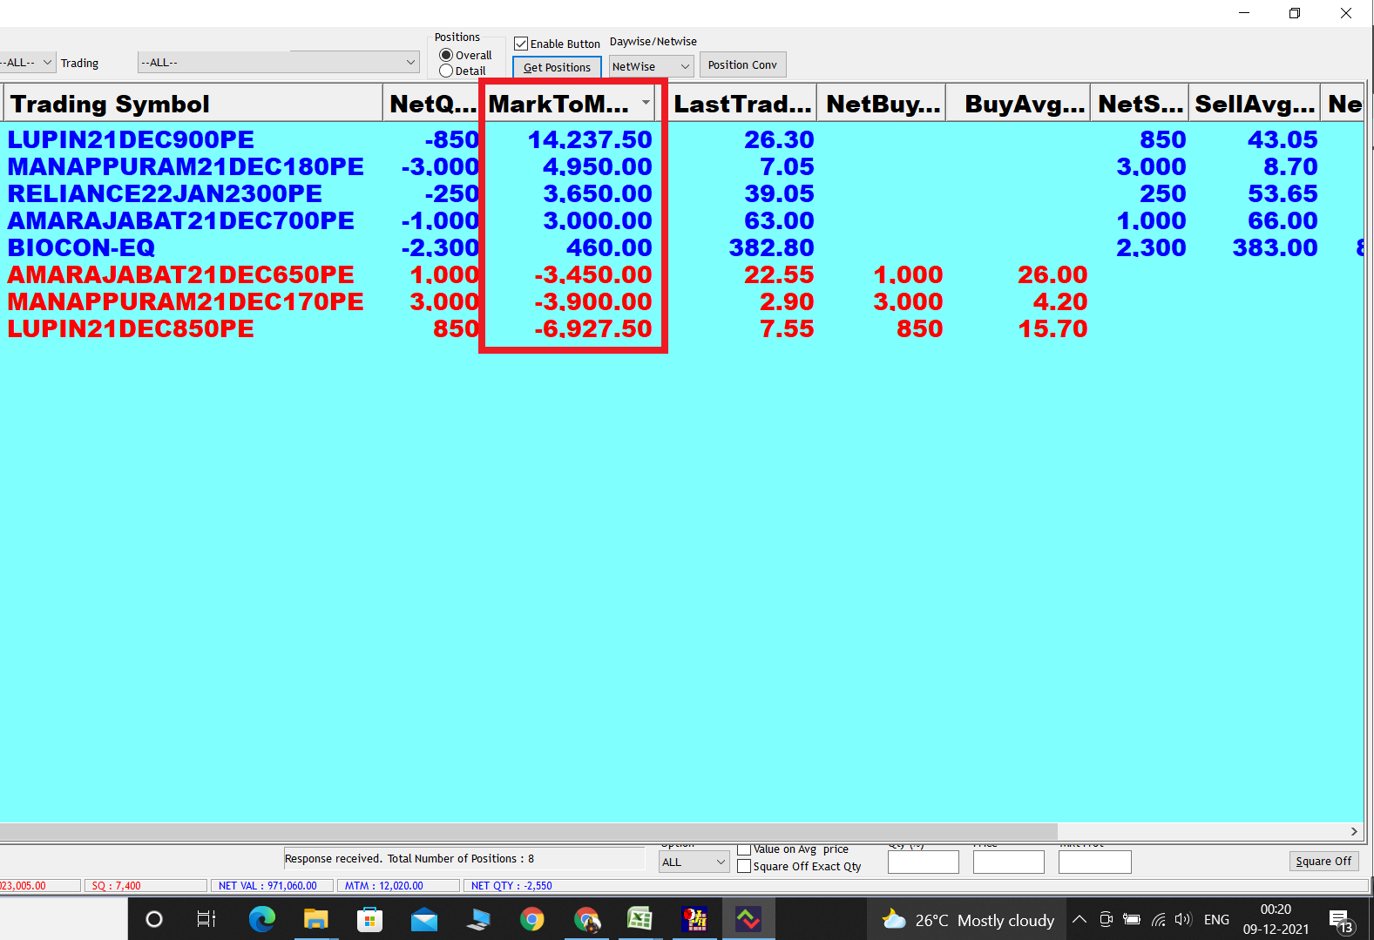Launch Microsoft Store from the taskbar

click(x=369, y=919)
